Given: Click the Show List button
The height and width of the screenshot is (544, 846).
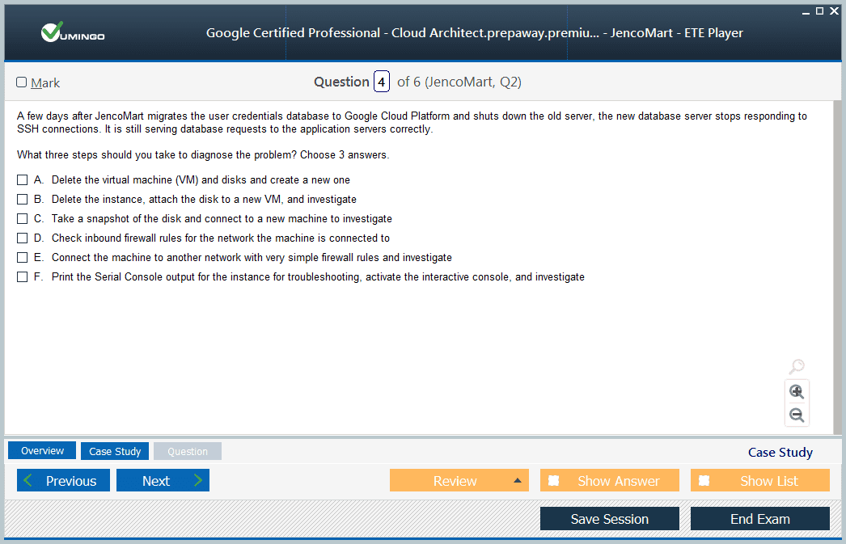Looking at the screenshot, I should click(x=760, y=480).
